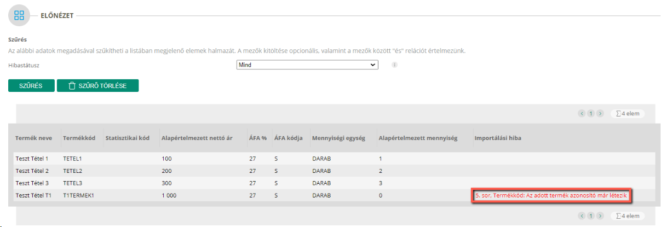Go to next page in top pager
This screenshot has width=661, height=227.
(x=600, y=114)
